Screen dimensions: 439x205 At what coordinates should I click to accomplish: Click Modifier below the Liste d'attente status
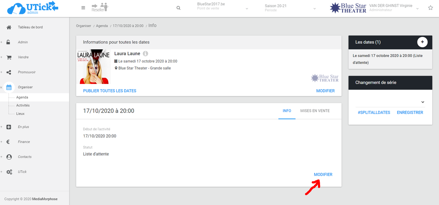(x=323, y=174)
